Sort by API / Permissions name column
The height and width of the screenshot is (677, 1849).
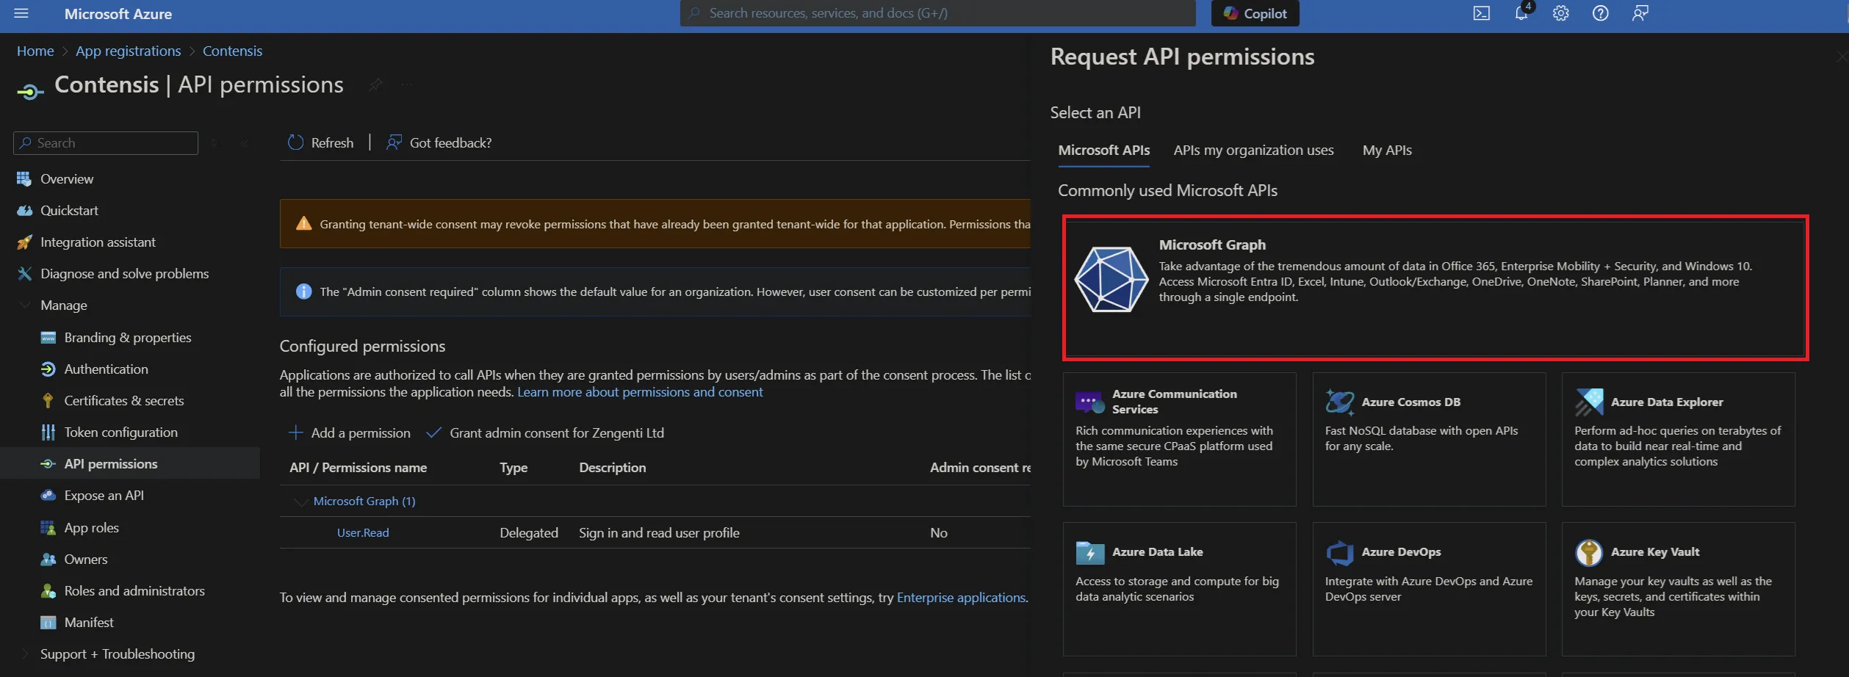(x=358, y=468)
